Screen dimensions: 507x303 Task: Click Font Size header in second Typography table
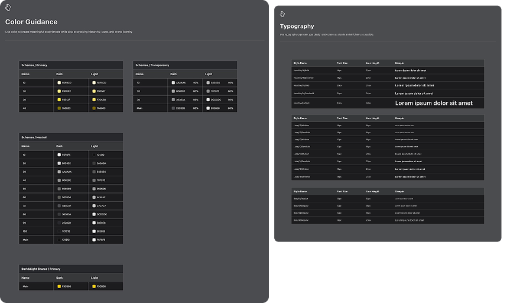[342, 118]
